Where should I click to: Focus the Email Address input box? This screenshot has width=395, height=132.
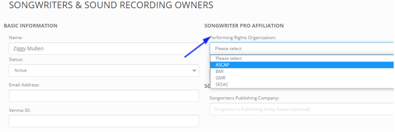[104, 96]
